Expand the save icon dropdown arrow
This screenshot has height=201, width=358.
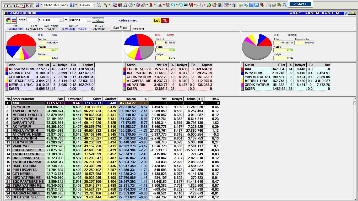click(x=41, y=5)
